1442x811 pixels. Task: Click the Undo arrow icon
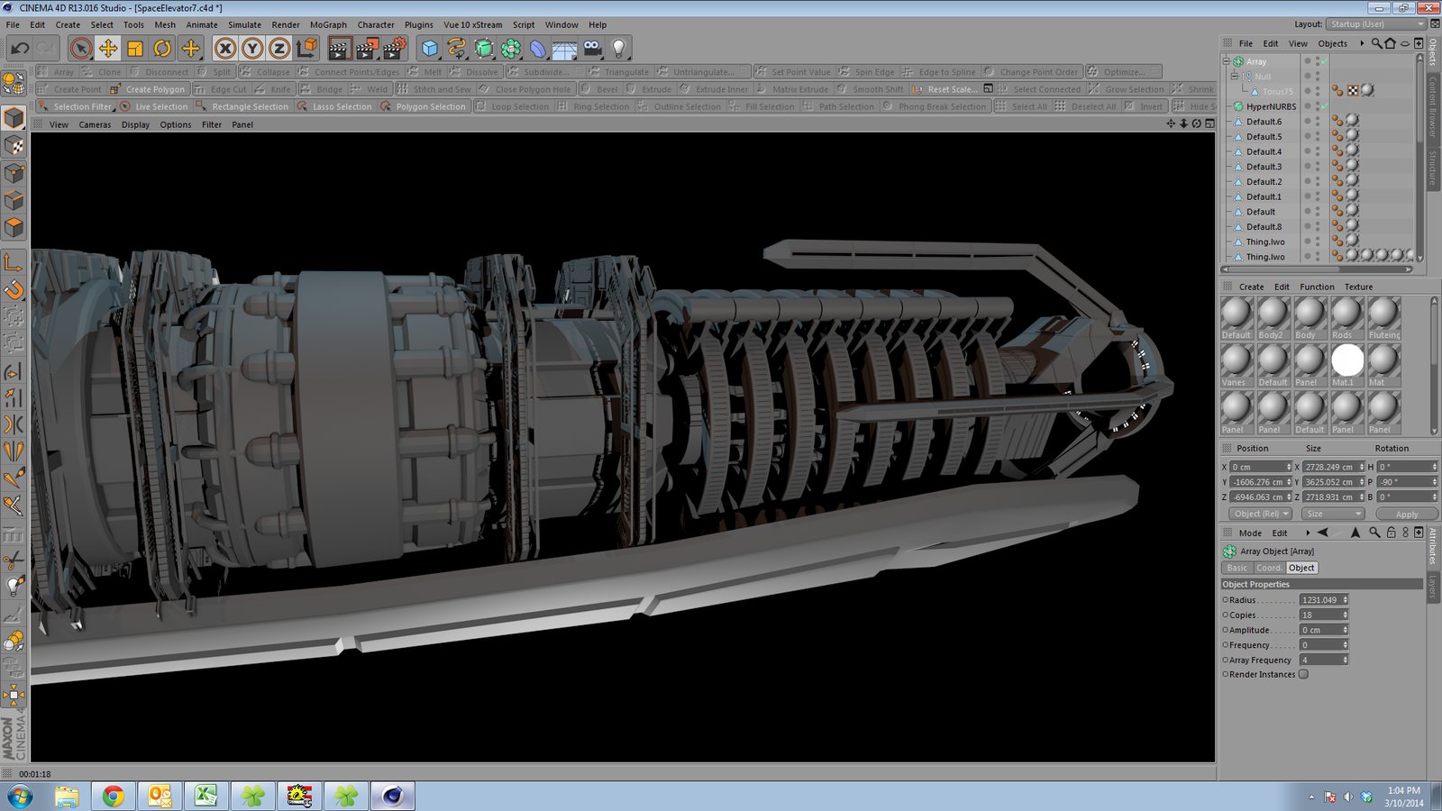(20, 48)
